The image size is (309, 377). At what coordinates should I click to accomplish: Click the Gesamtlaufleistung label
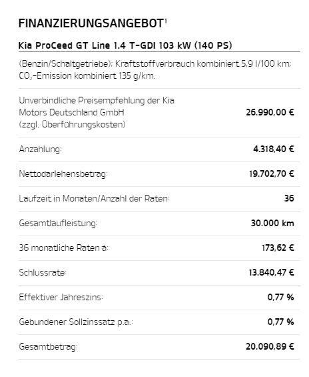[x=59, y=224]
